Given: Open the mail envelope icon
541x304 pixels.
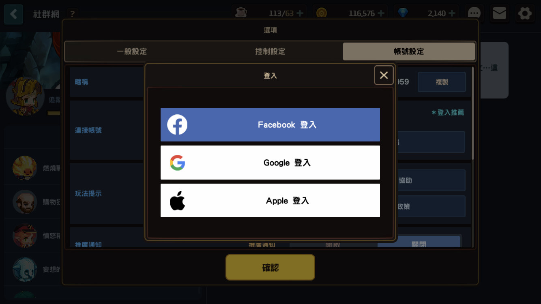Looking at the screenshot, I should click(499, 13).
